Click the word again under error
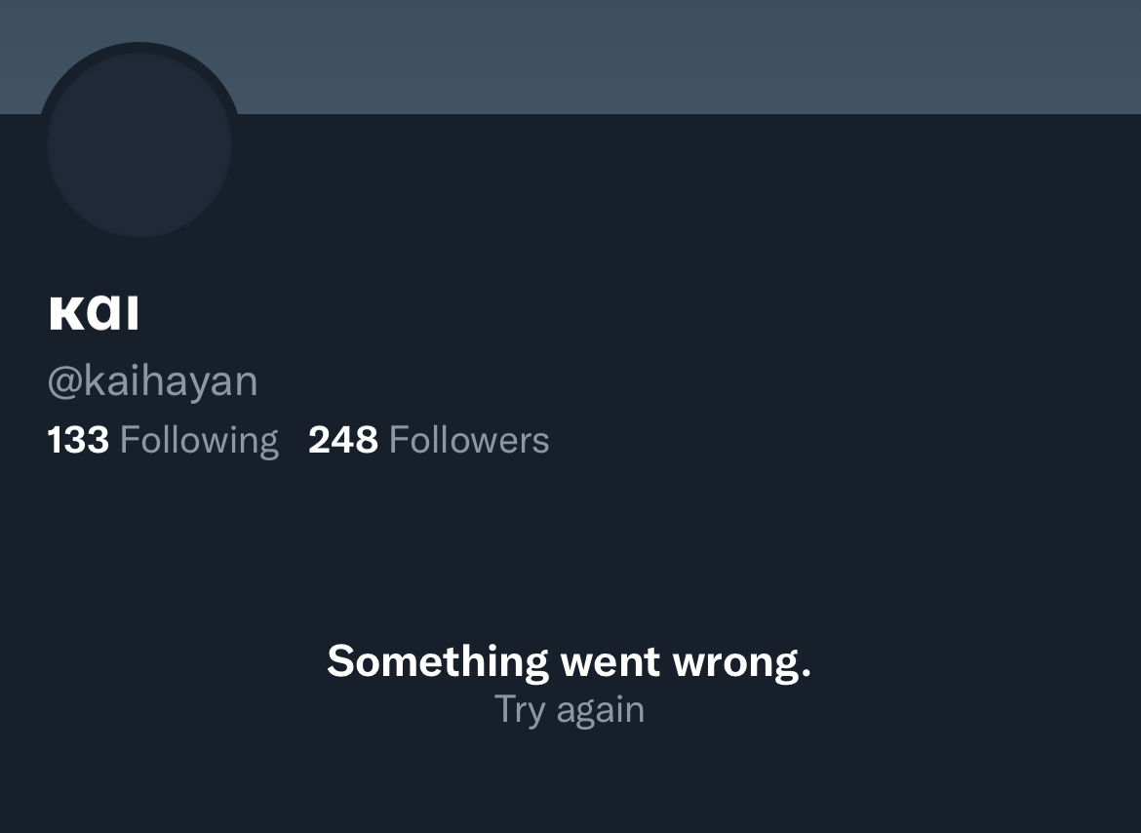Viewport: 1141px width, 833px height. point(601,711)
